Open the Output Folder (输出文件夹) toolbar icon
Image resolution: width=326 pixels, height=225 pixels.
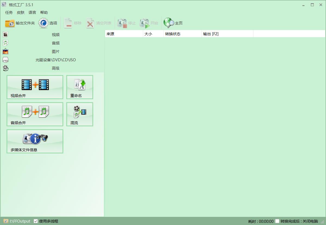tap(10, 23)
